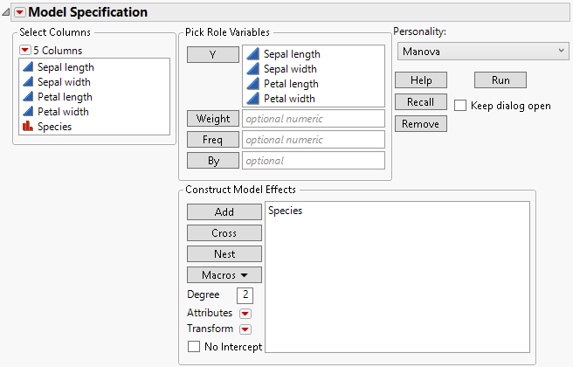This screenshot has width=573, height=367.
Task: Open the Attributes red triangle menu
Action: 245,313
